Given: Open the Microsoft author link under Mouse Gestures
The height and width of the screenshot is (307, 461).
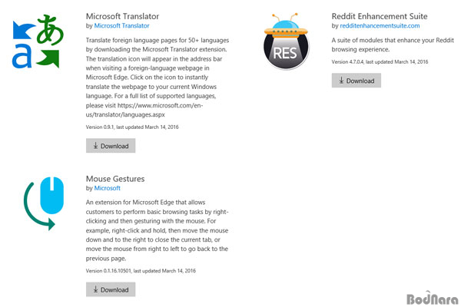Looking at the screenshot, I should 107,188.
